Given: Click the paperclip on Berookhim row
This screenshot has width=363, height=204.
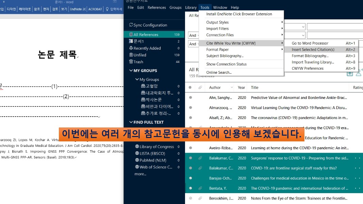Looking at the screenshot, I should tap(200, 198).
